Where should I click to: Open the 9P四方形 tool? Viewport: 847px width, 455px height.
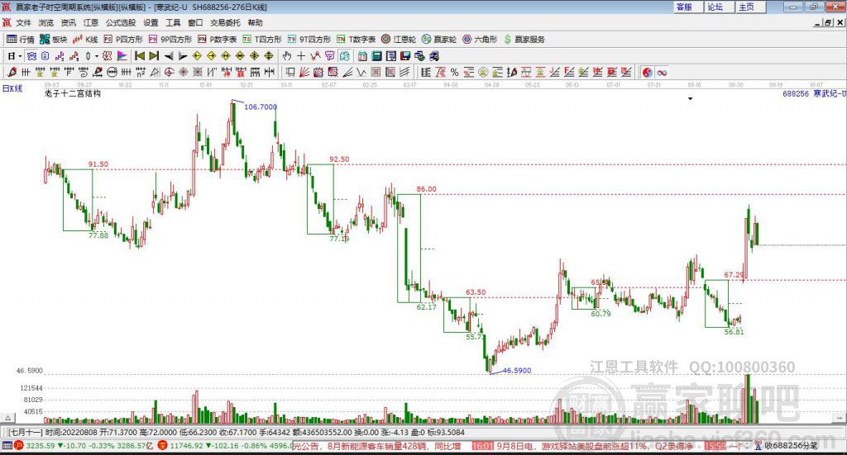pos(170,40)
